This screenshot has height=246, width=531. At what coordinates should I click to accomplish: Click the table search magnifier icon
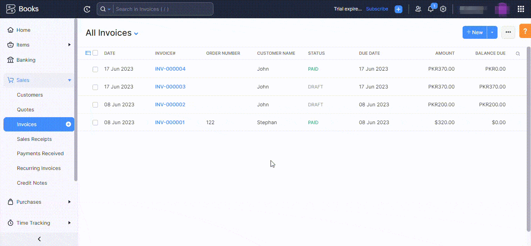click(x=518, y=54)
